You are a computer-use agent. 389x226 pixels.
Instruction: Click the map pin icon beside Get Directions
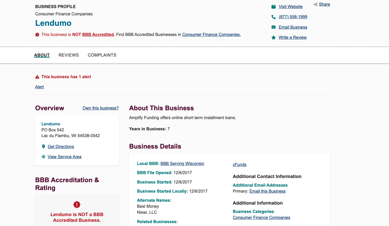point(44,146)
